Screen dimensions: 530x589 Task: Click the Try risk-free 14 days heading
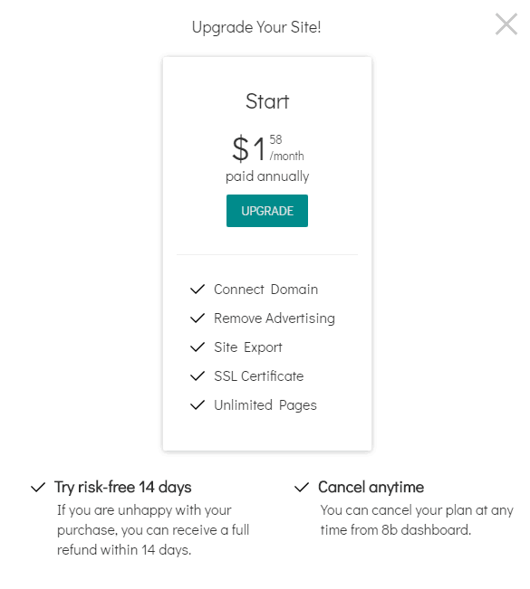[123, 487]
